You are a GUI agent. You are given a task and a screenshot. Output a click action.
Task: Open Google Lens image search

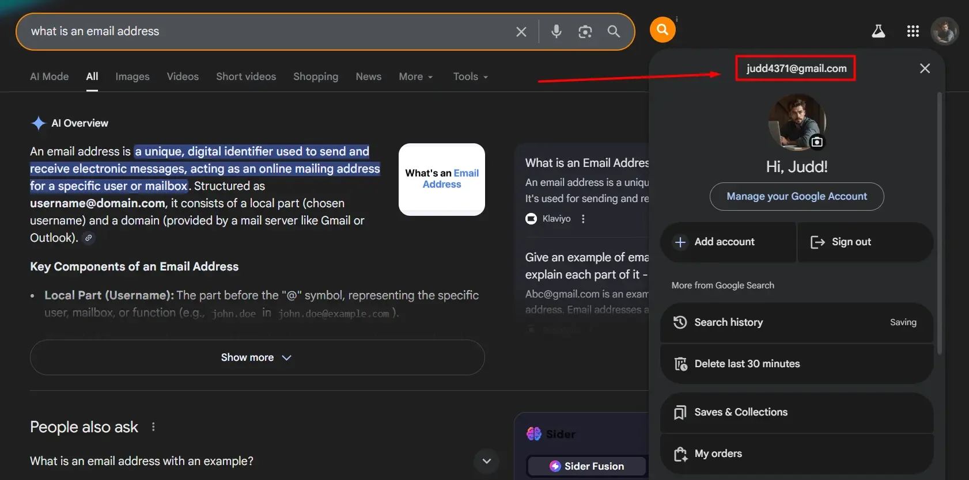coord(585,32)
